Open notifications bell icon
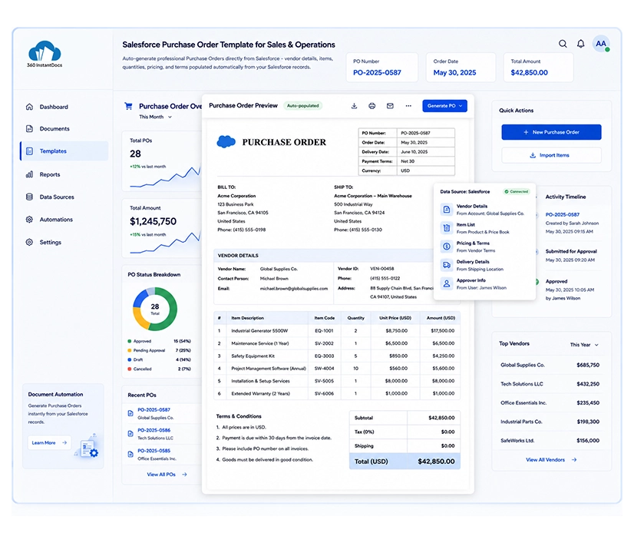The image size is (634, 543). click(x=580, y=44)
